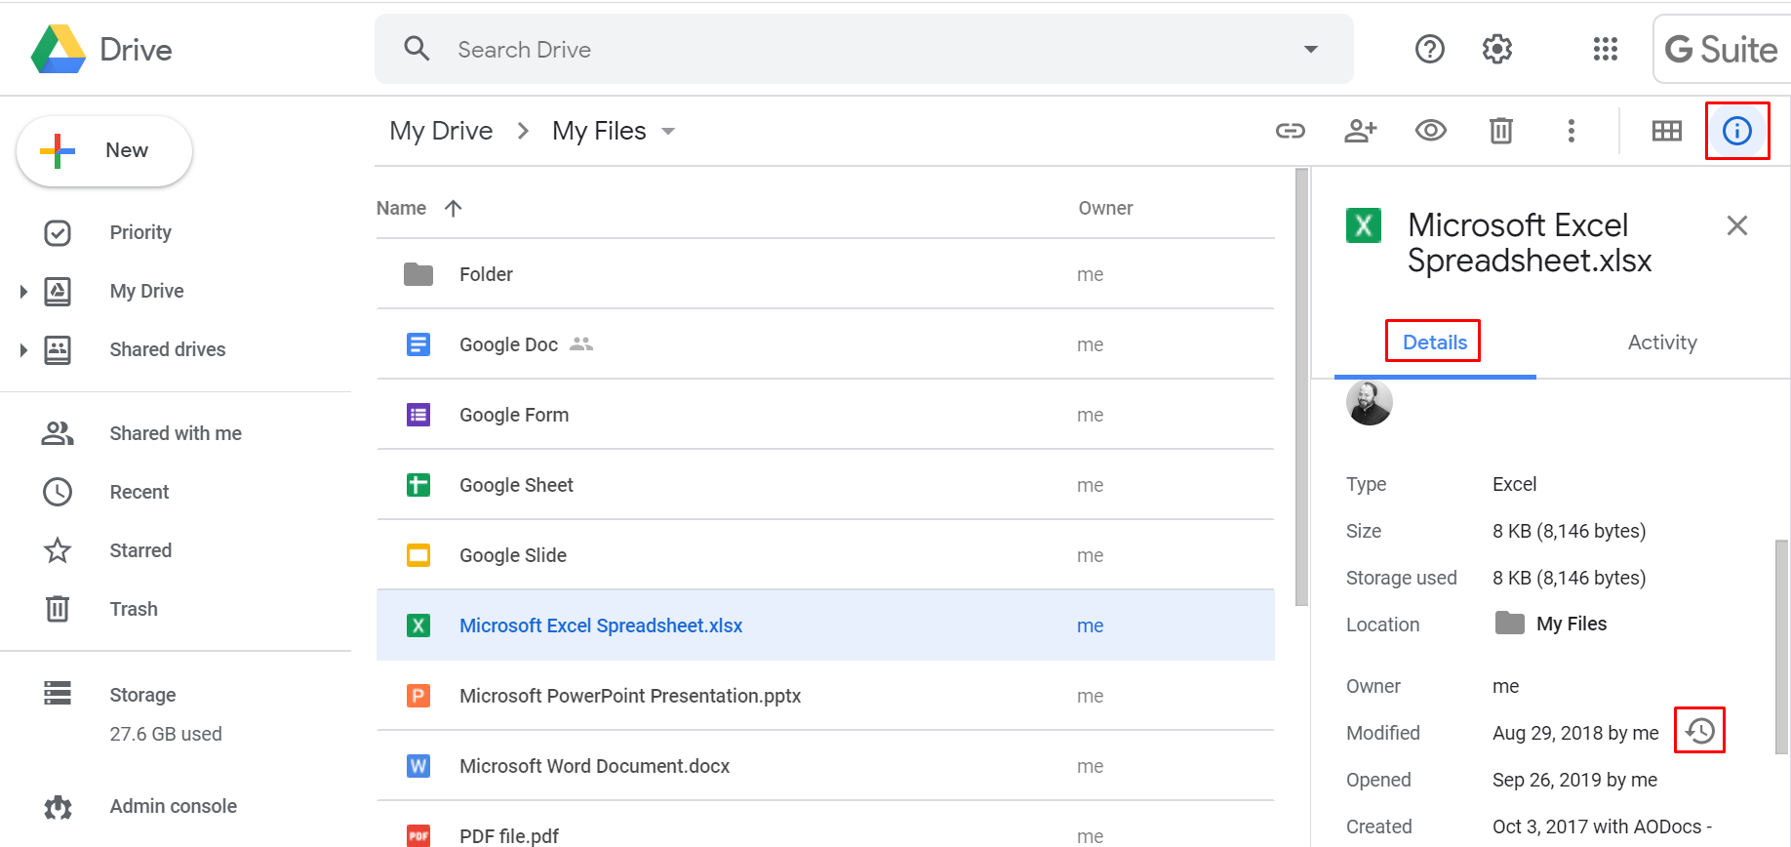Open the Google apps grid launcher
1791x847 pixels.
(x=1605, y=49)
